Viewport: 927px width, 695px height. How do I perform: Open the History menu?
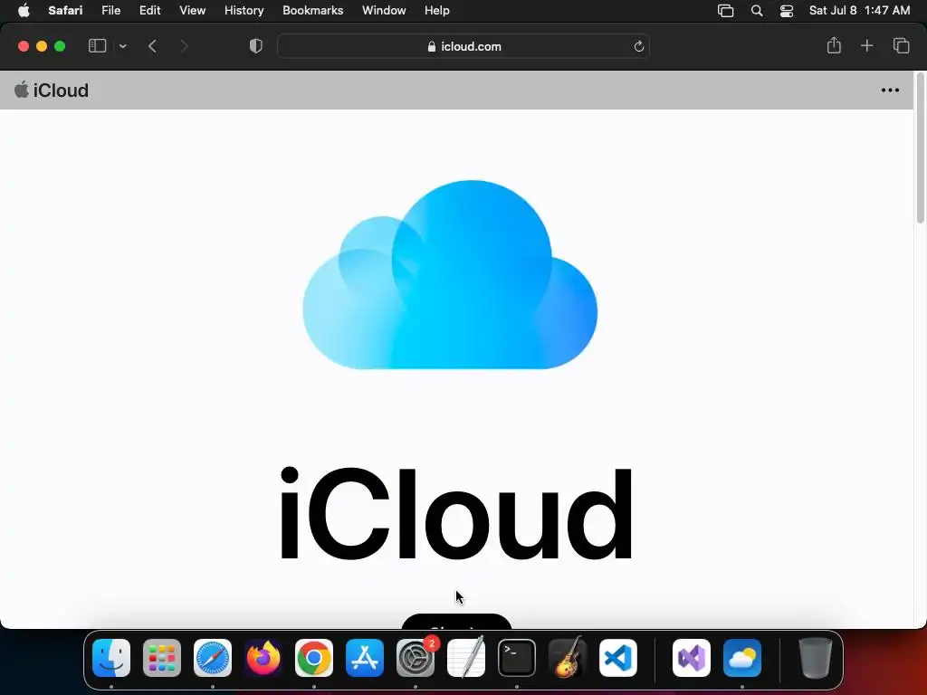pos(244,11)
